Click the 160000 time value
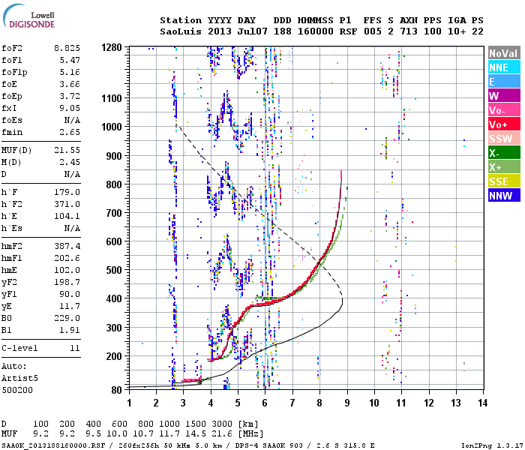525x450 pixels. [x=316, y=31]
